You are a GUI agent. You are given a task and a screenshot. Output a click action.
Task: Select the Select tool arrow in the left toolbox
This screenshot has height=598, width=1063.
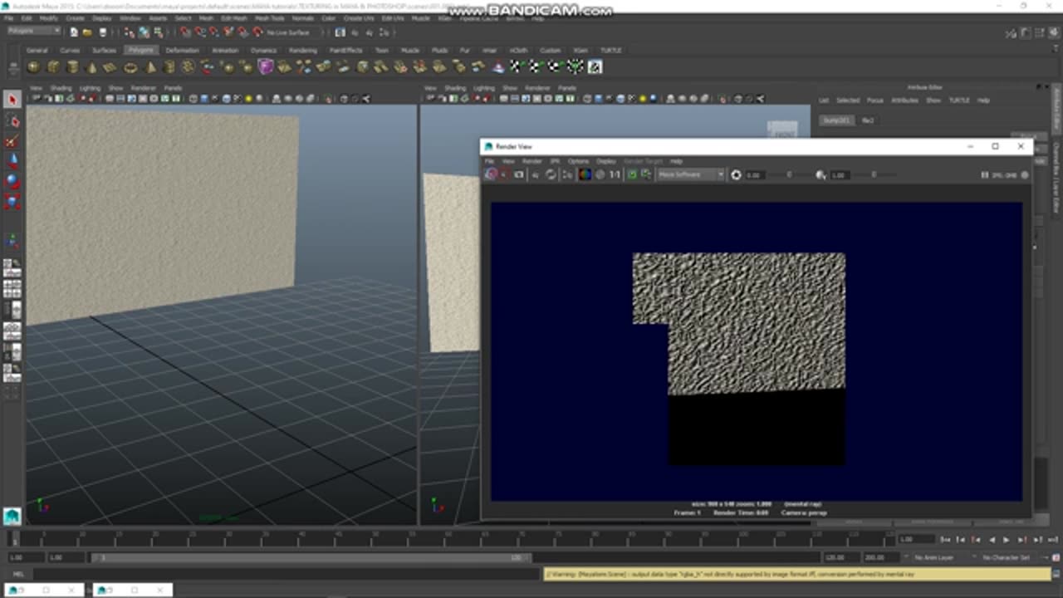(12, 100)
